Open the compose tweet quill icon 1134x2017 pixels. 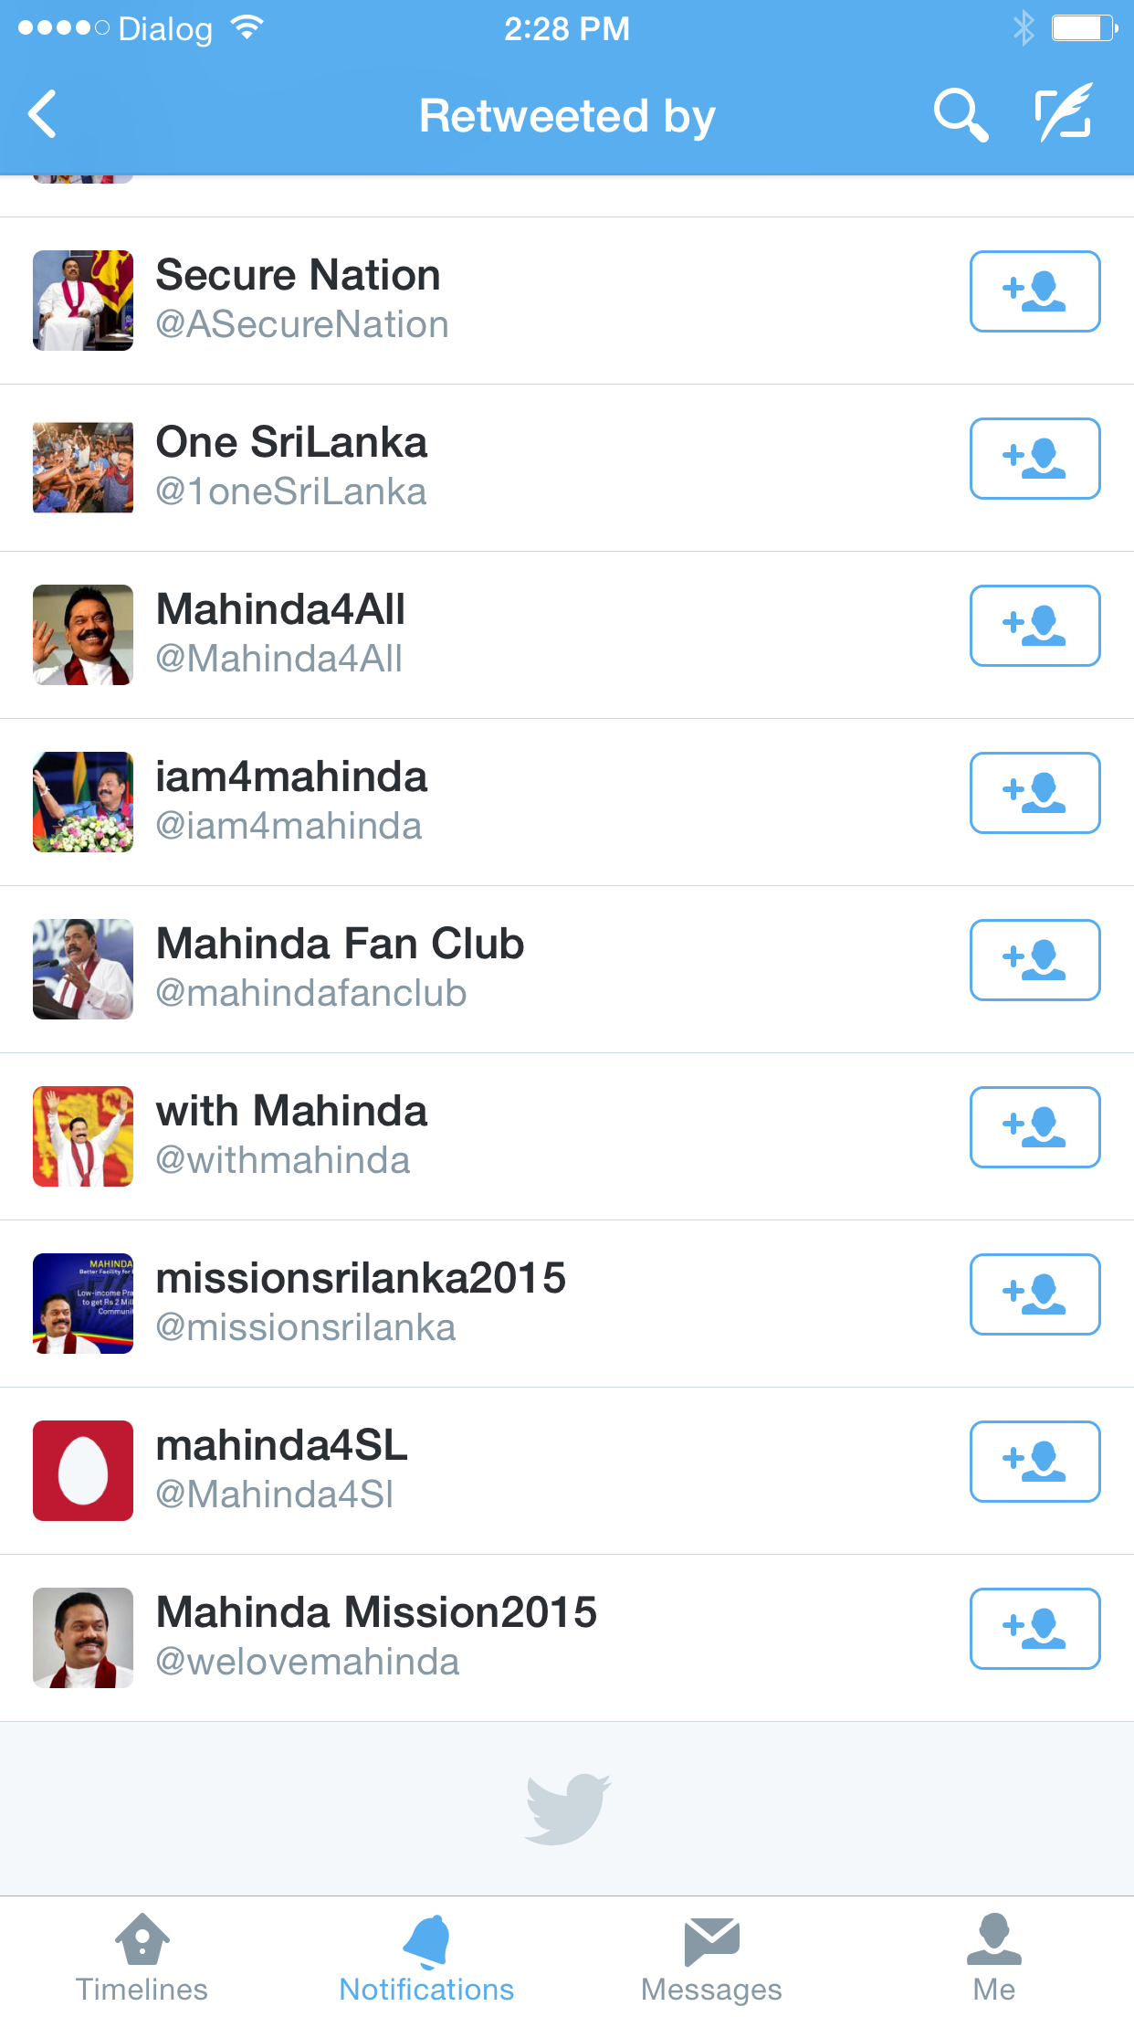(x=1065, y=112)
